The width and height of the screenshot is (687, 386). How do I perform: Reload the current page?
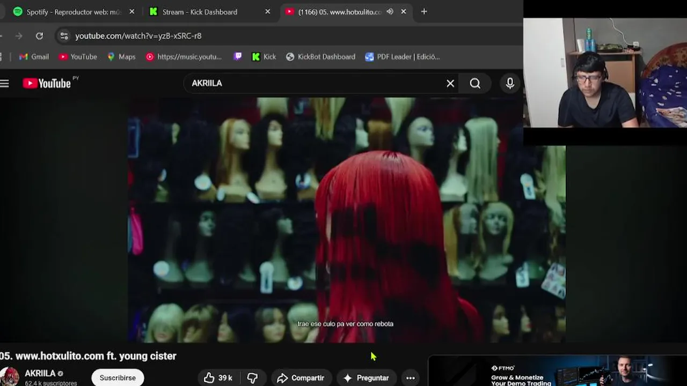pyautogui.click(x=39, y=36)
